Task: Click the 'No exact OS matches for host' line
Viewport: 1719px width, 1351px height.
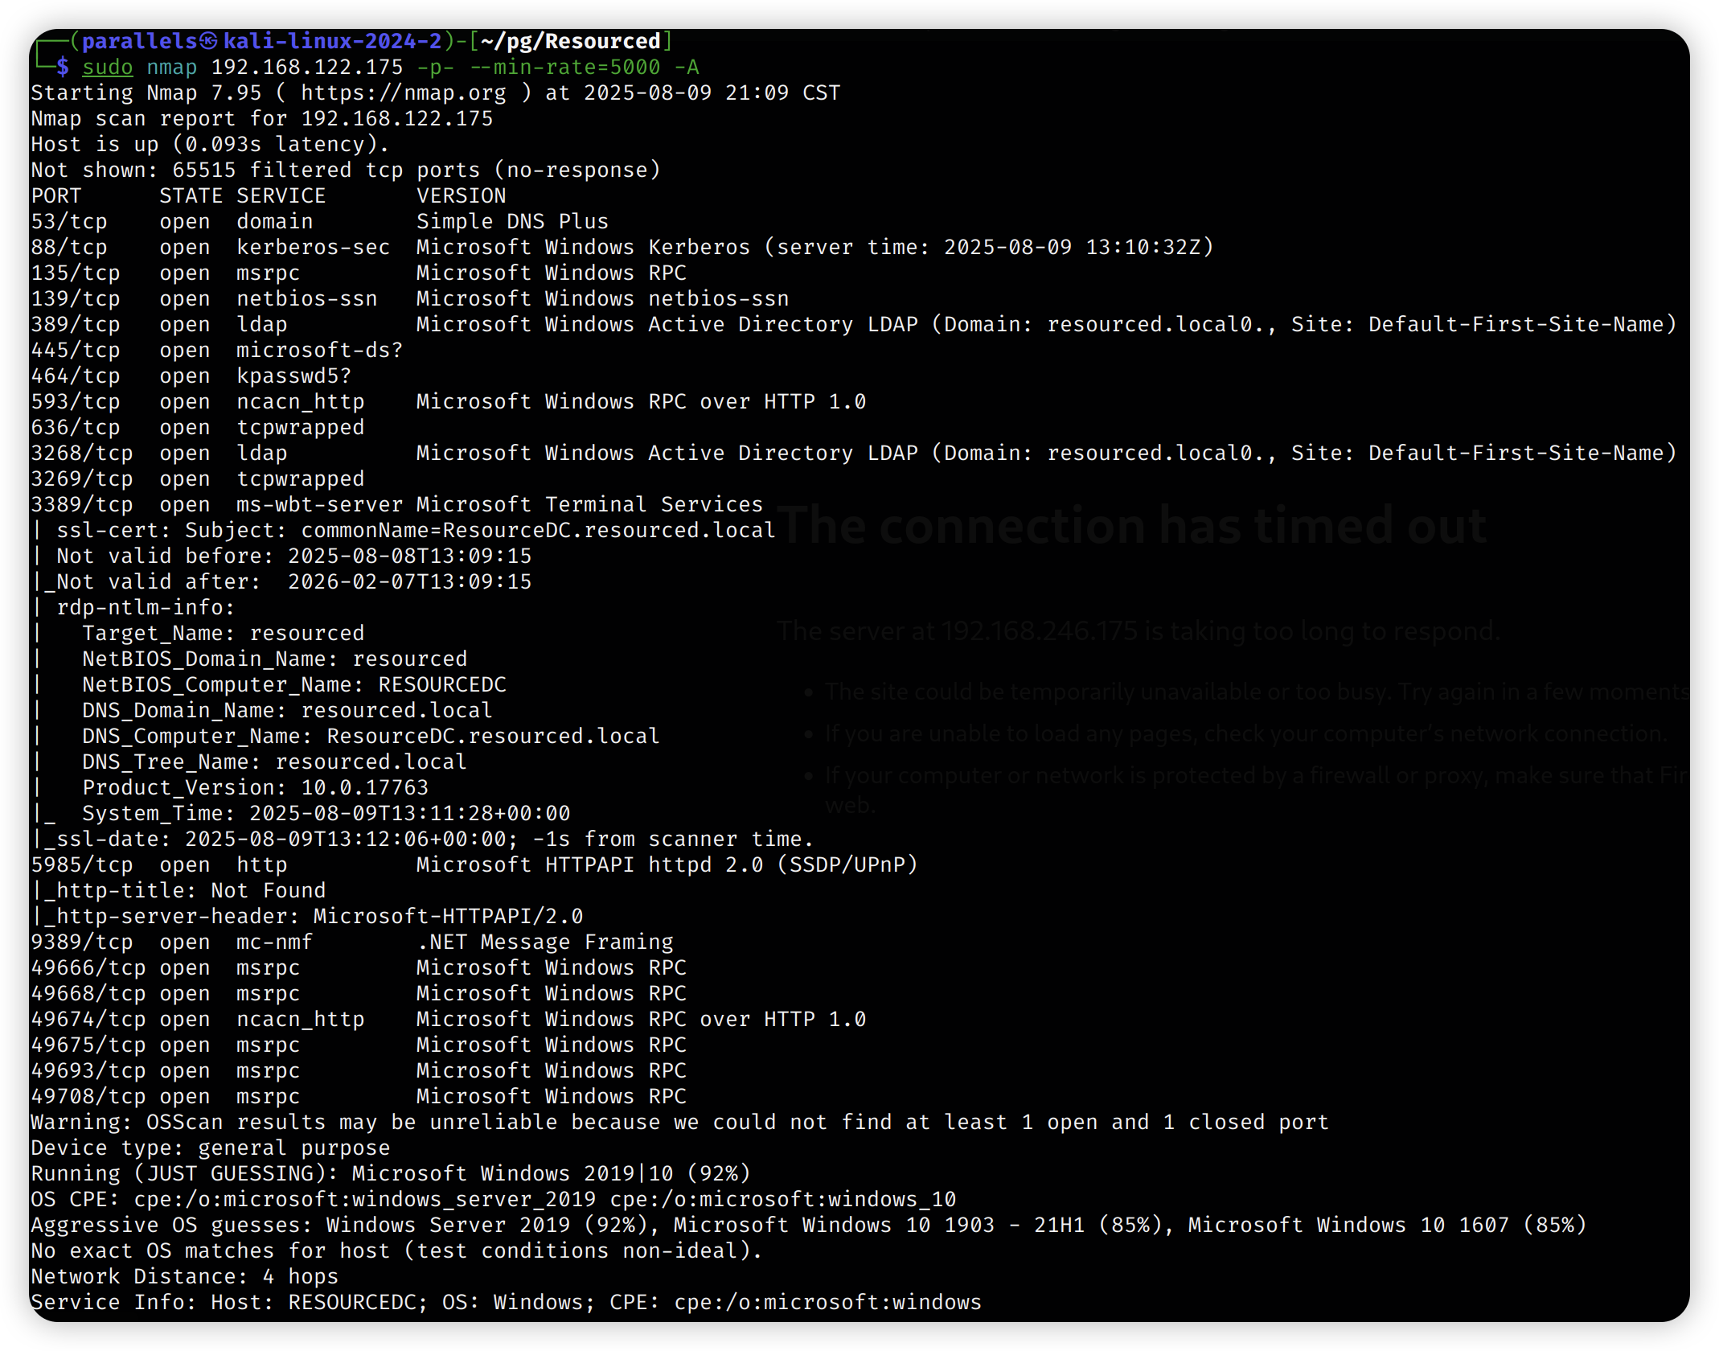Action: (397, 1251)
